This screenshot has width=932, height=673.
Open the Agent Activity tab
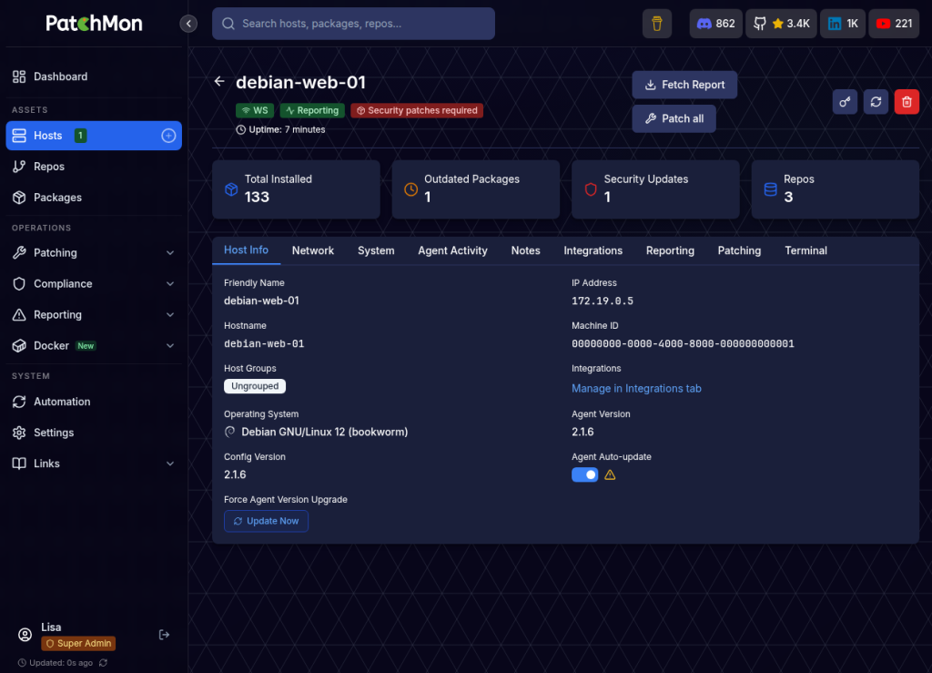(x=452, y=250)
